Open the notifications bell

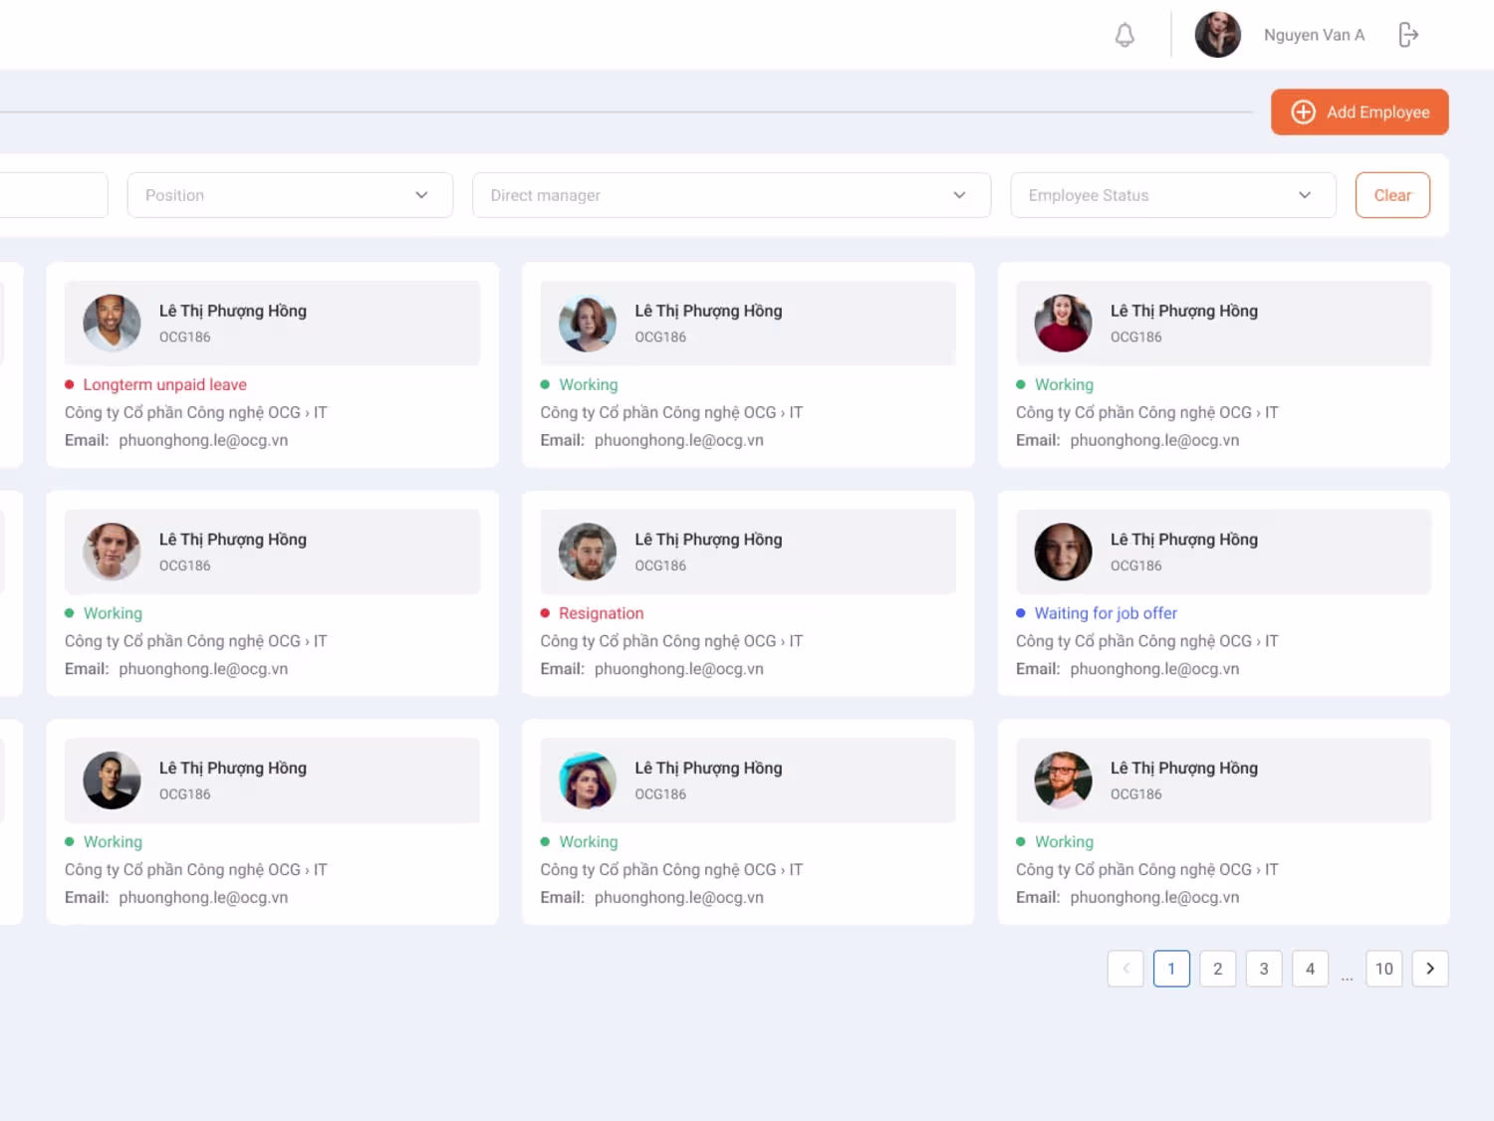[x=1124, y=35]
